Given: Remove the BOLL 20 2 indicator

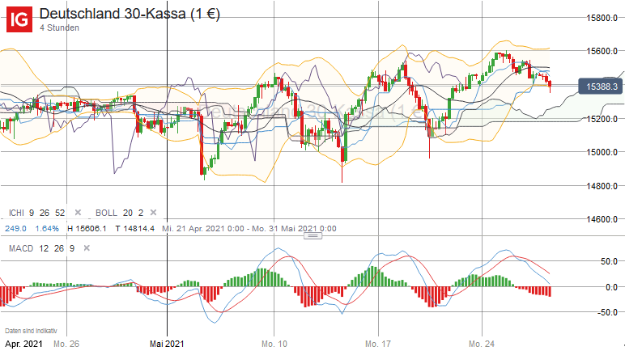Looking at the screenshot, I should tap(153, 213).
